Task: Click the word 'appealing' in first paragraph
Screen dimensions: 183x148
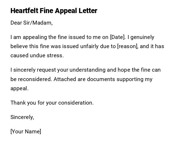Action: 33,37
